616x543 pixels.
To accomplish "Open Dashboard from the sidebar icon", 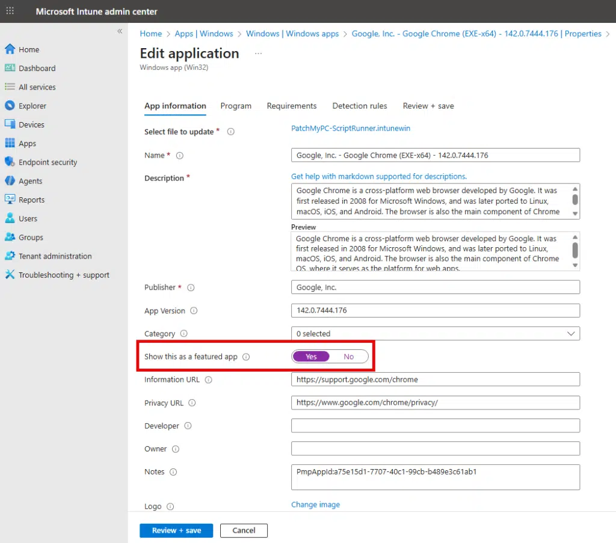I will click(x=10, y=68).
